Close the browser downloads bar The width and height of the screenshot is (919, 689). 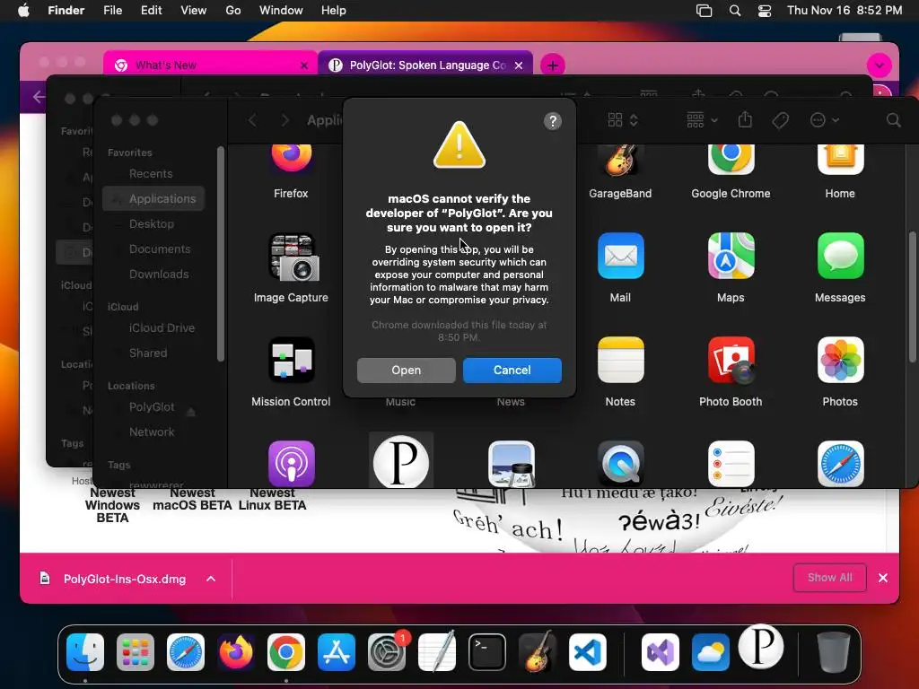click(x=883, y=578)
